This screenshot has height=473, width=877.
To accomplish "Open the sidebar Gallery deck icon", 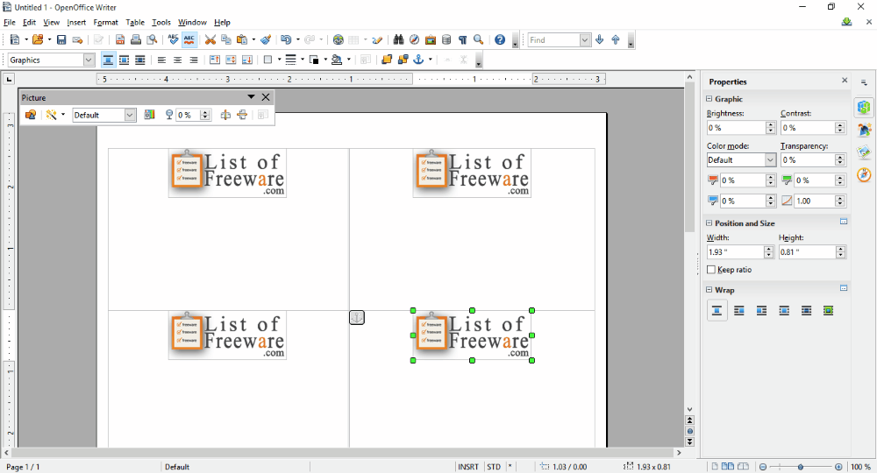I will [864, 152].
